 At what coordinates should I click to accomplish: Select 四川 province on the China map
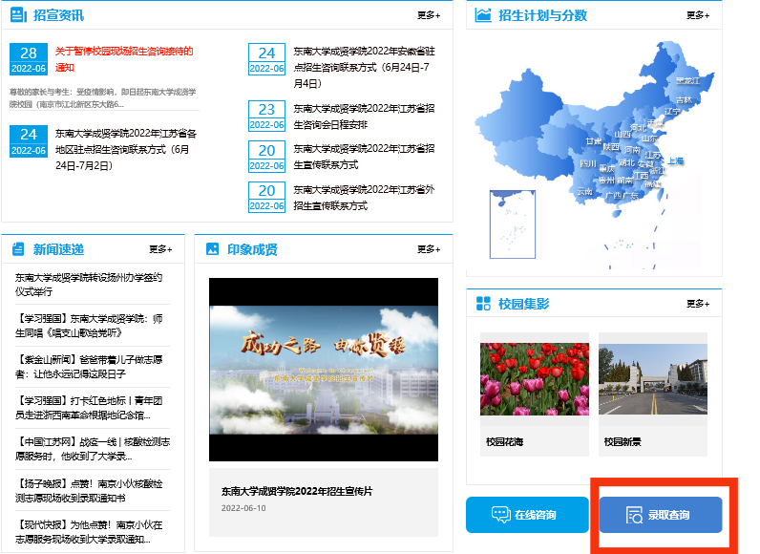[x=587, y=163]
